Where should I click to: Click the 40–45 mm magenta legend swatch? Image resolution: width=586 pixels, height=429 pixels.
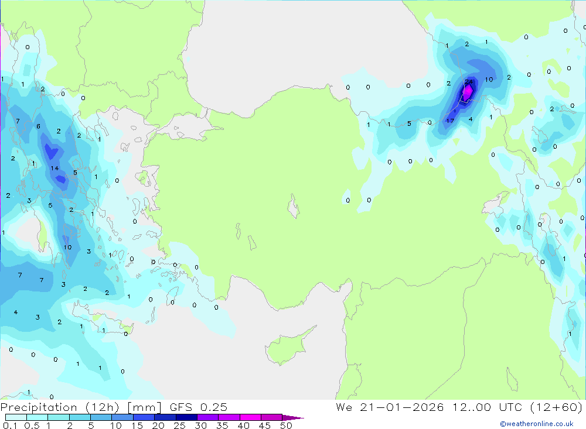250,417
